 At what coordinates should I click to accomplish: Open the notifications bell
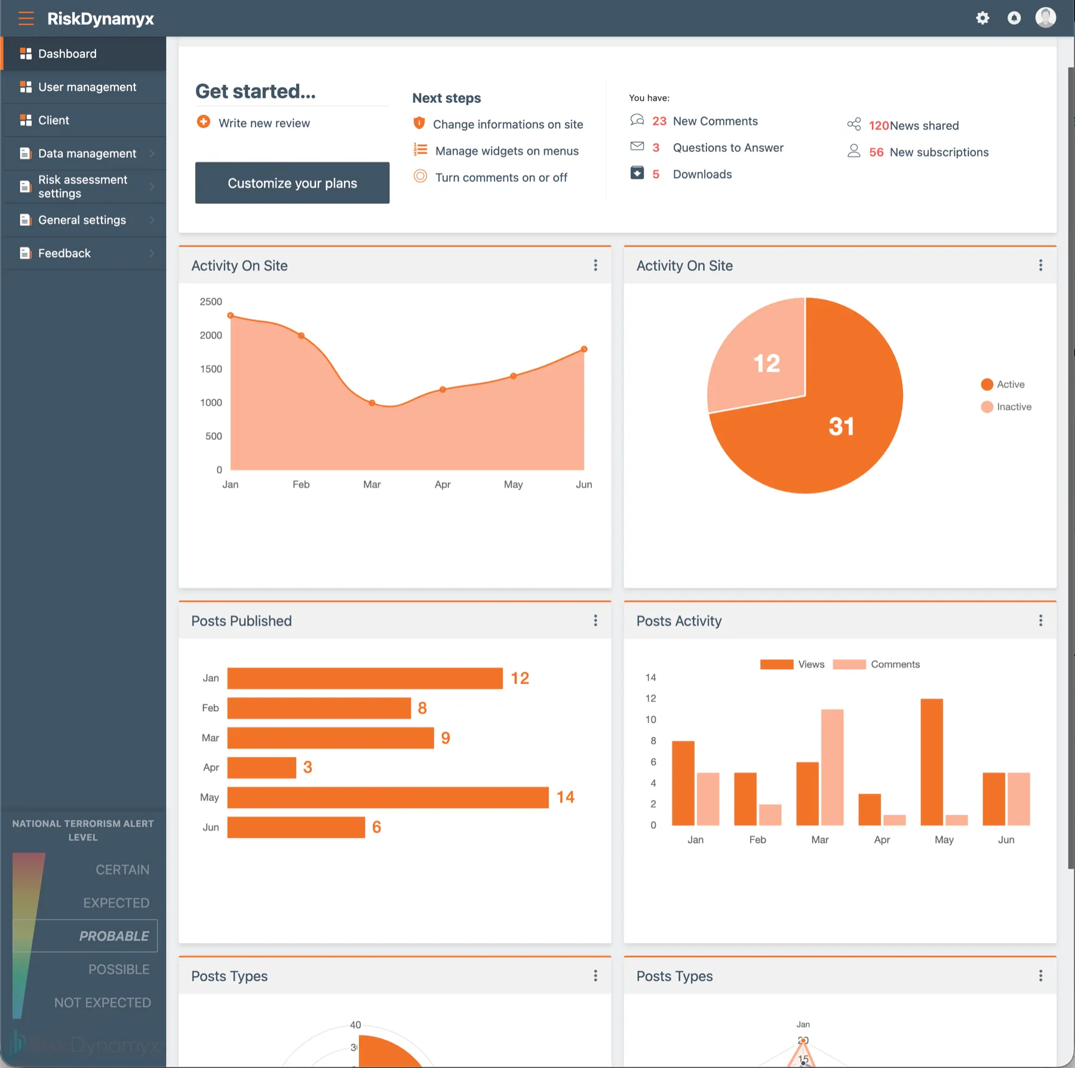click(x=1014, y=18)
